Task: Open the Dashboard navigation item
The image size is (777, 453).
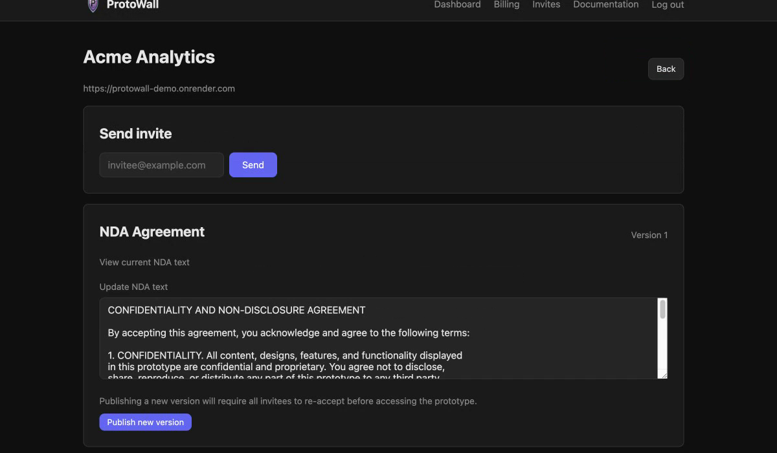Action: (457, 5)
